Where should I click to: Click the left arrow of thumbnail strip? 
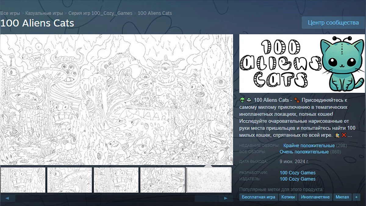(7, 198)
